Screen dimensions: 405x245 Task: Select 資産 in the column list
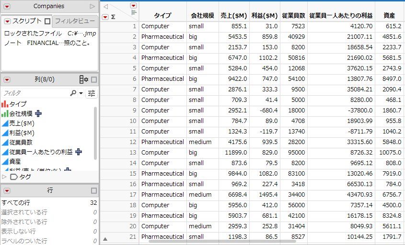[x=15, y=161]
